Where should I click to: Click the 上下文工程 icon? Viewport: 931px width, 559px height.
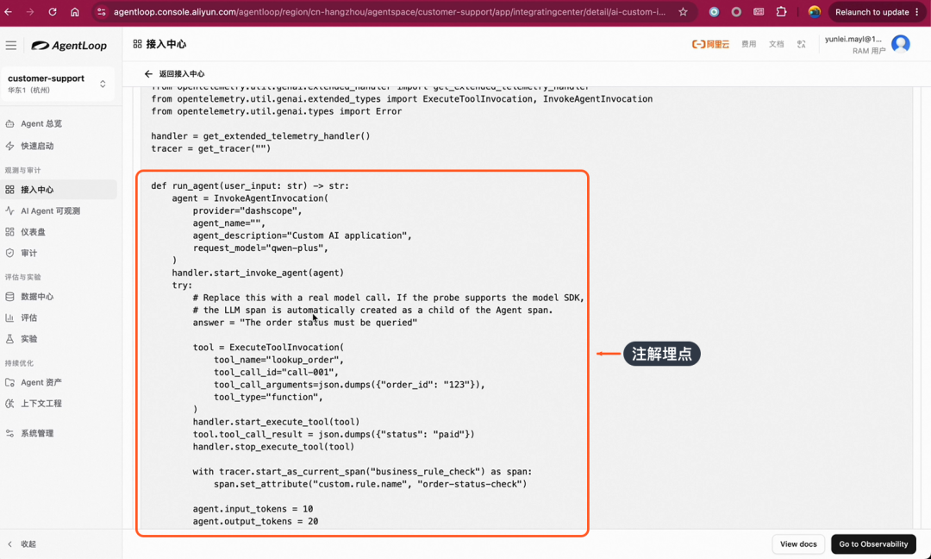click(x=9, y=404)
